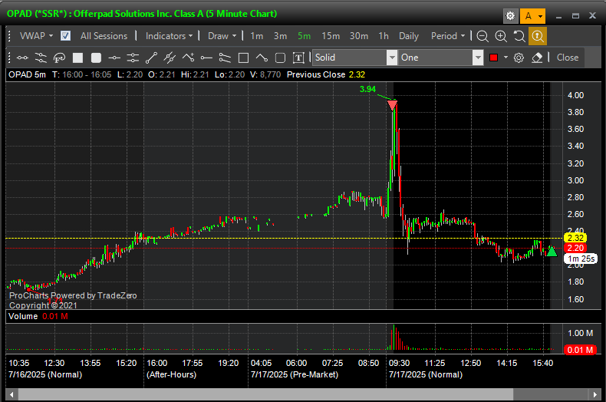Open drawing settings gear in toolbar
The height and width of the screenshot is (402, 606).
point(519,58)
